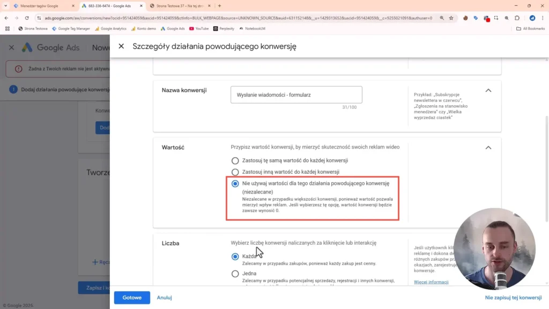Click the blue tag extension icon
The height and width of the screenshot is (309, 549).
pos(476,18)
